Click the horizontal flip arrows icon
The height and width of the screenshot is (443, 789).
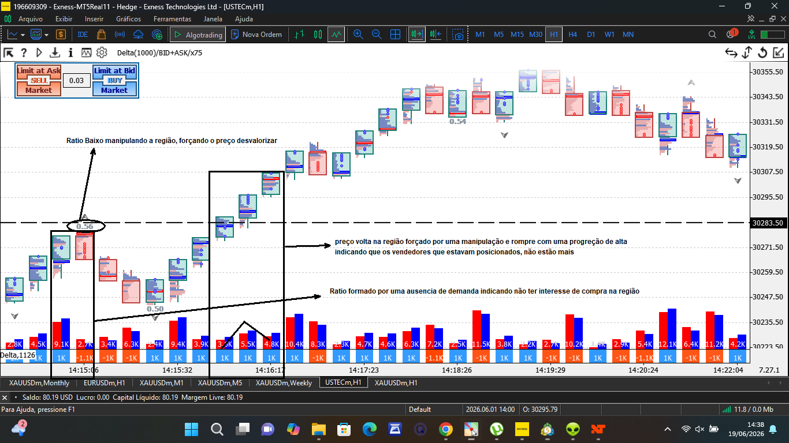(731, 53)
